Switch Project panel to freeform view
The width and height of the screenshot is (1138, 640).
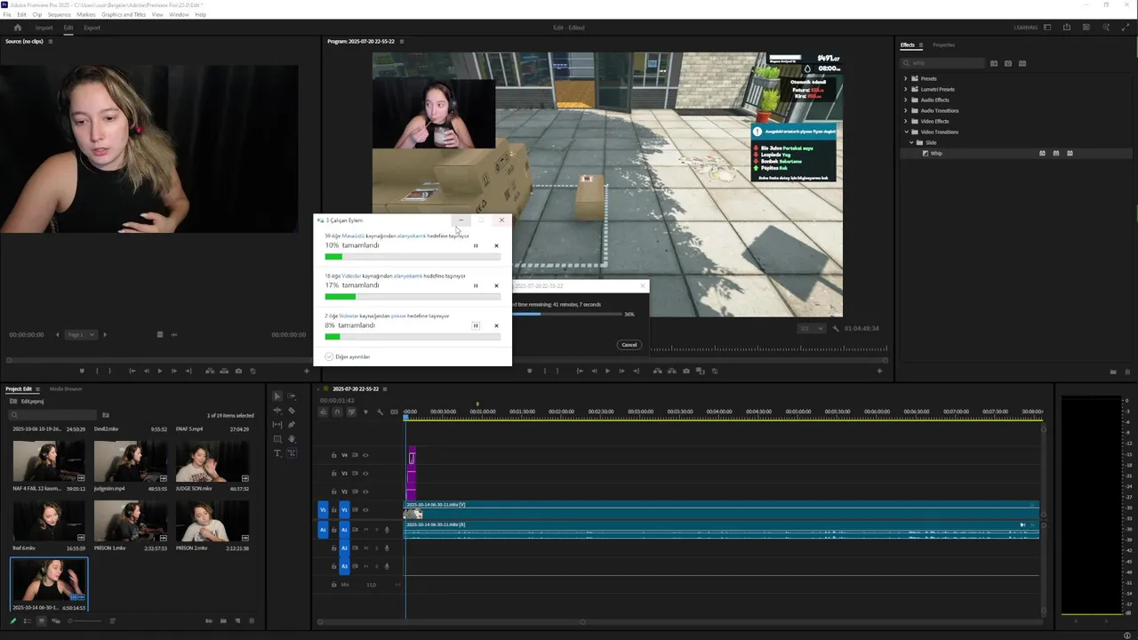tap(55, 620)
